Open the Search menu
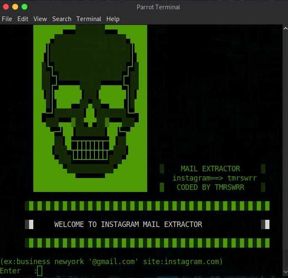This screenshot has width=288, height=278. point(62,19)
